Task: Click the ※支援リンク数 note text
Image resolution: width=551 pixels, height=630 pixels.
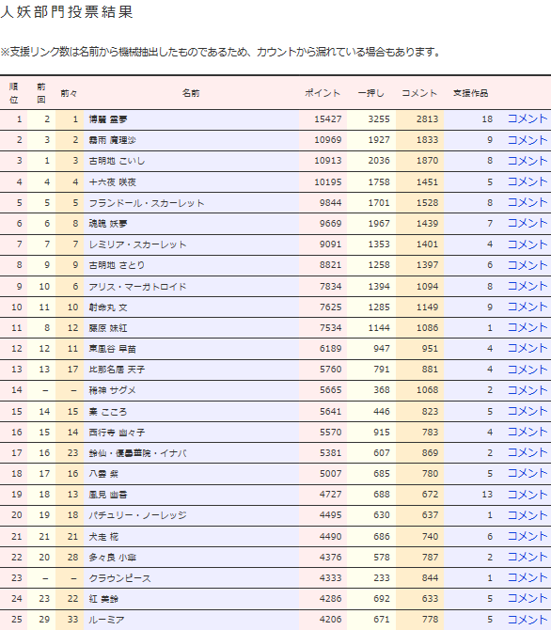Action: [x=221, y=53]
